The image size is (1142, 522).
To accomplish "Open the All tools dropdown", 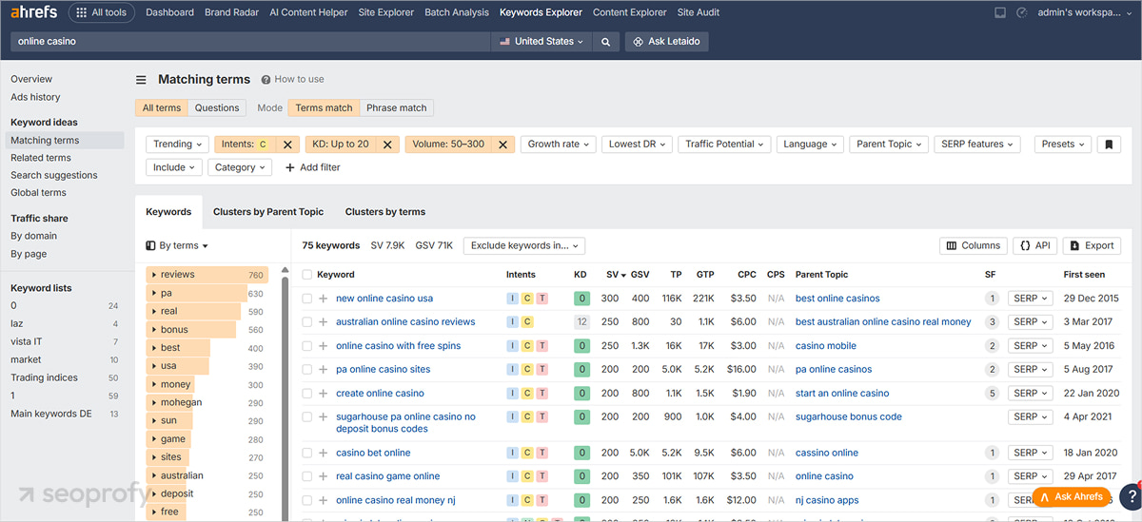I will click(102, 13).
